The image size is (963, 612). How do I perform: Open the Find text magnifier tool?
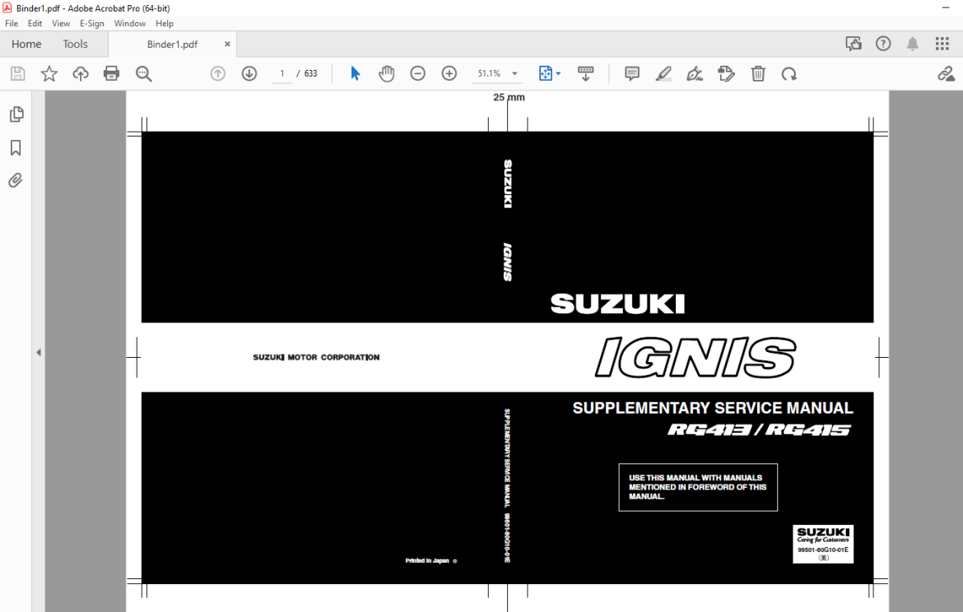tap(144, 74)
